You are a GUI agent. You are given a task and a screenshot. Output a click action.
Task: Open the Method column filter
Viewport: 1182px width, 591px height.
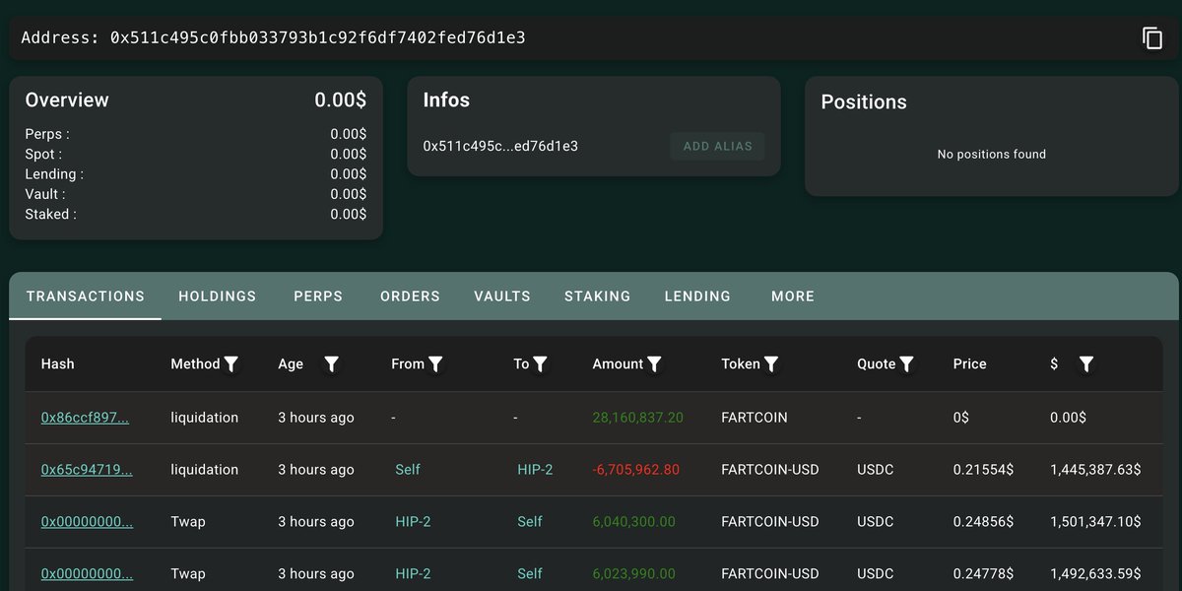point(231,364)
